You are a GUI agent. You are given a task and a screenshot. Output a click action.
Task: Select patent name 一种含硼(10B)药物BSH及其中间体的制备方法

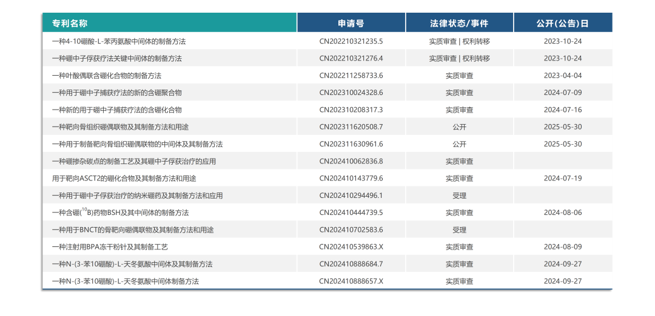click(120, 212)
